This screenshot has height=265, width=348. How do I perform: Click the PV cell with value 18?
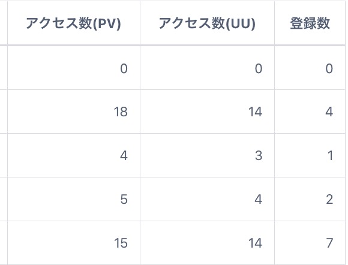click(x=74, y=112)
